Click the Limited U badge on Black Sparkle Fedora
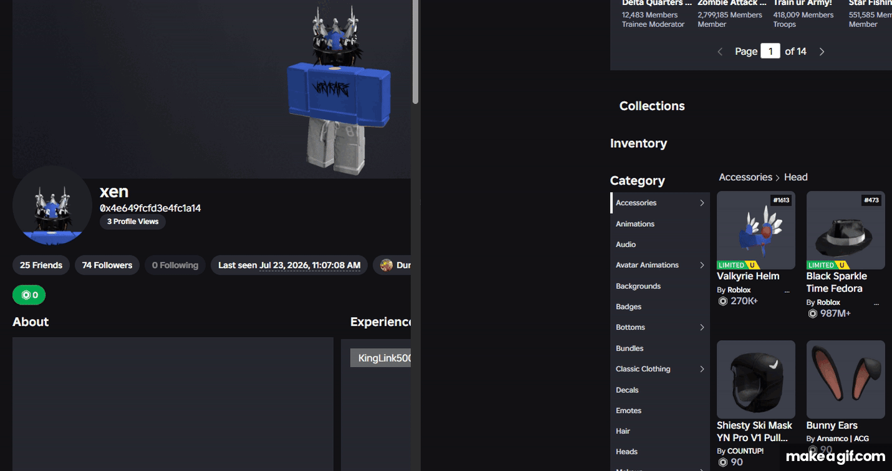892x471 pixels. pyautogui.click(x=828, y=265)
